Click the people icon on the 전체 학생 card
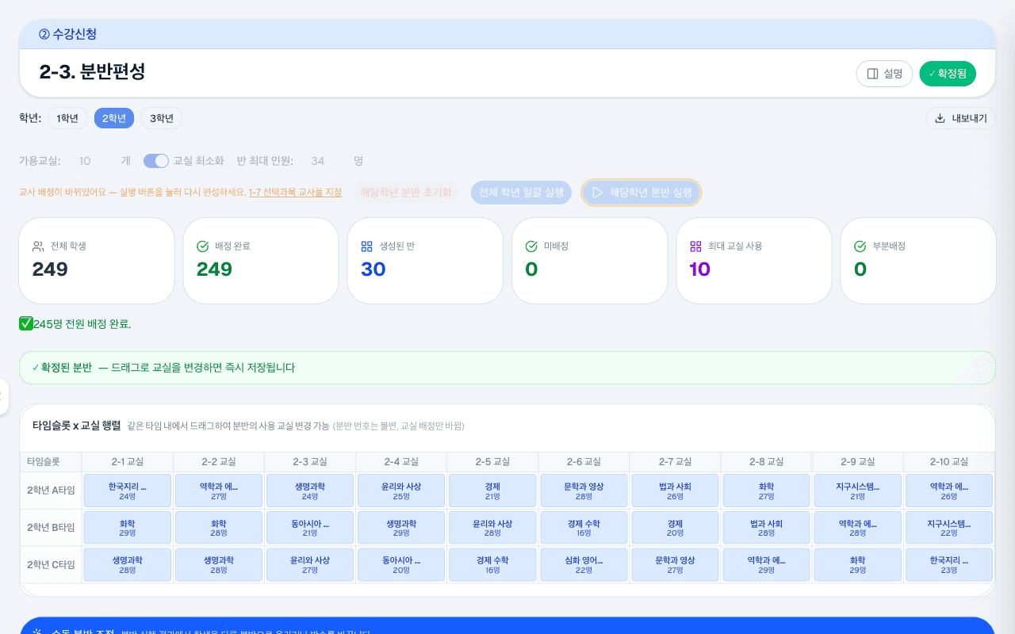This screenshot has height=634, width=1015. [38, 246]
